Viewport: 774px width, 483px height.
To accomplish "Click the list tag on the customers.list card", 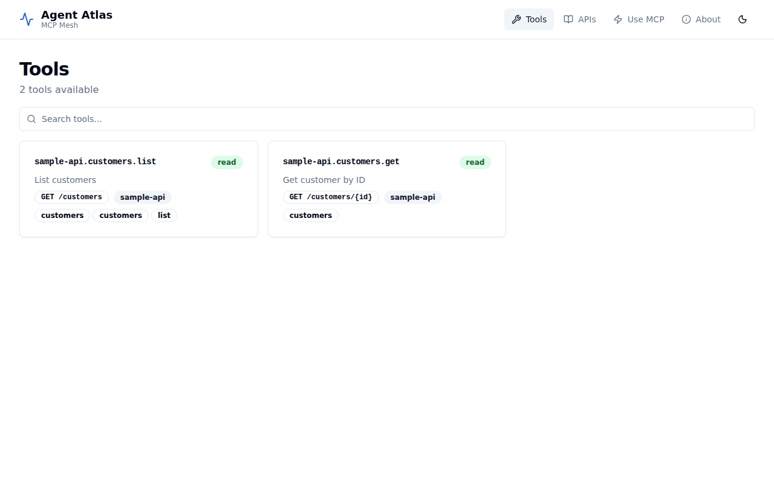I will click(164, 215).
